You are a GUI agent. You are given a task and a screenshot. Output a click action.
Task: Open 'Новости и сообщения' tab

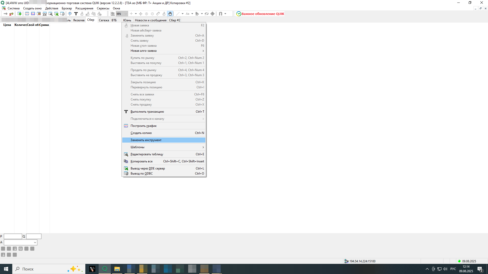150,20
